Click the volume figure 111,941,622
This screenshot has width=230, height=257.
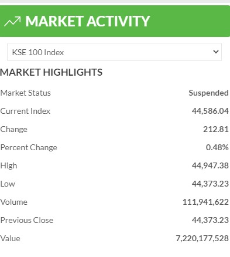[205, 202]
